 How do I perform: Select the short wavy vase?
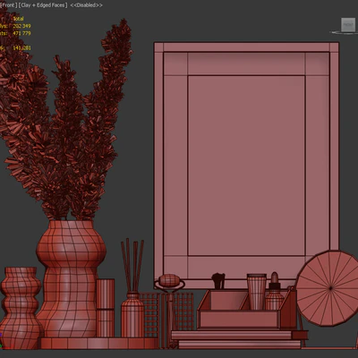click(x=20, y=307)
